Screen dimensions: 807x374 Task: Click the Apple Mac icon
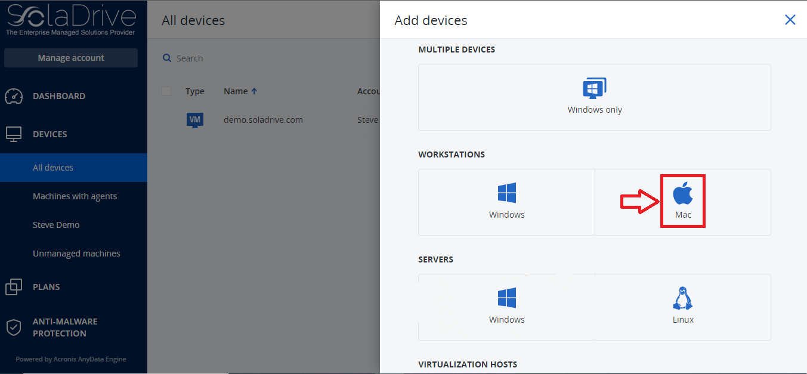coord(683,193)
